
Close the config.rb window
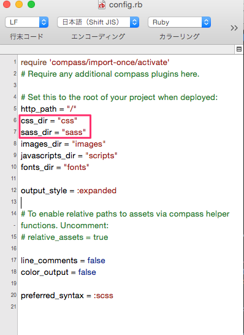pyautogui.click(x=7, y=4)
